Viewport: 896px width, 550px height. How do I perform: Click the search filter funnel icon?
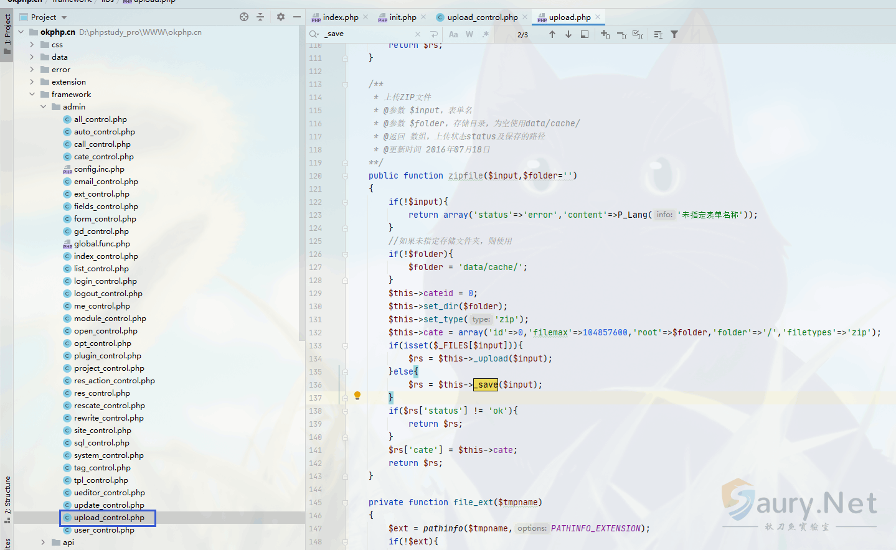[x=674, y=34]
